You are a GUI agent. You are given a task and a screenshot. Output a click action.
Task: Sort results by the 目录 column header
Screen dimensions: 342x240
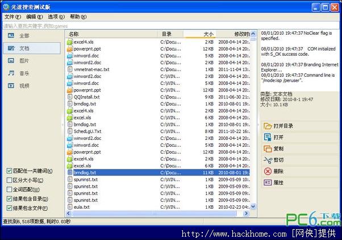(x=170, y=34)
